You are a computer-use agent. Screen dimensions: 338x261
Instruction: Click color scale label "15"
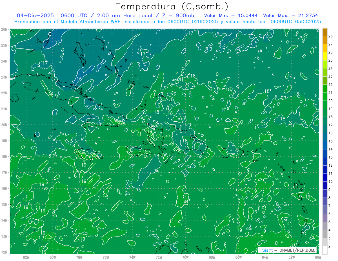pyautogui.click(x=331, y=141)
